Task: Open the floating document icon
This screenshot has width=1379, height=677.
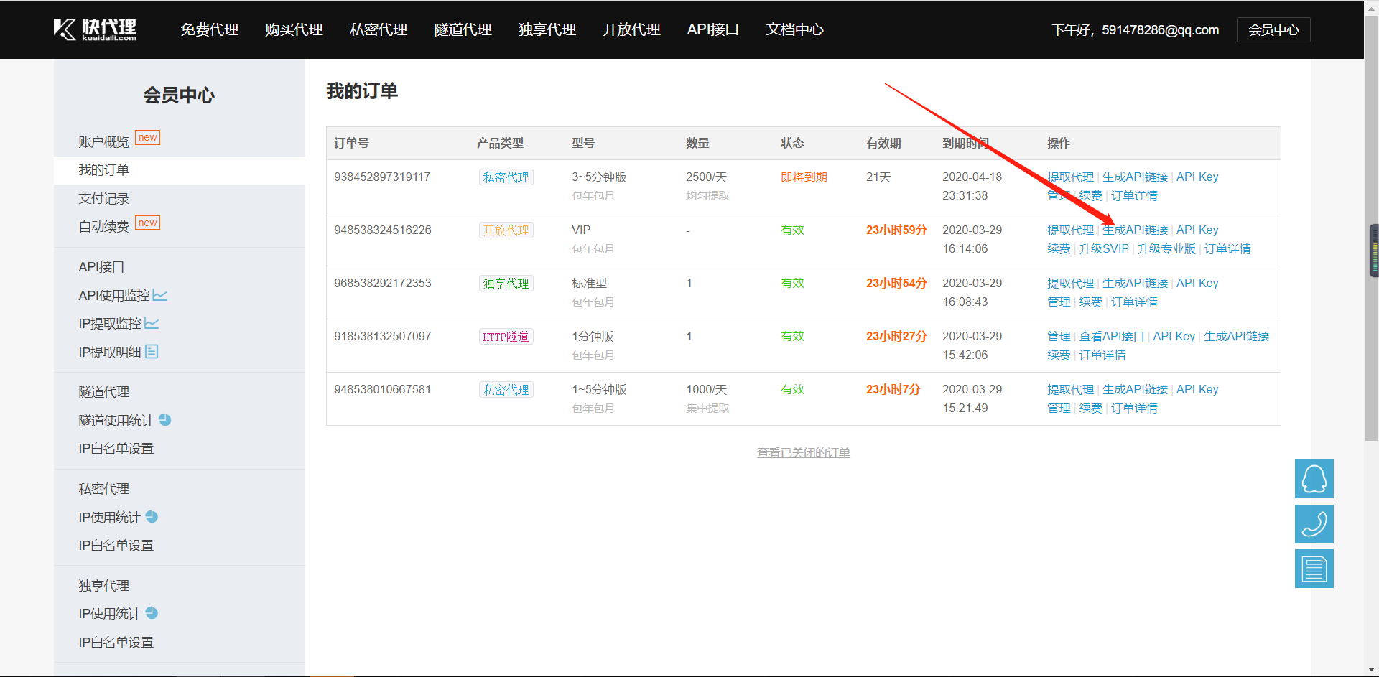Action: (x=1313, y=569)
